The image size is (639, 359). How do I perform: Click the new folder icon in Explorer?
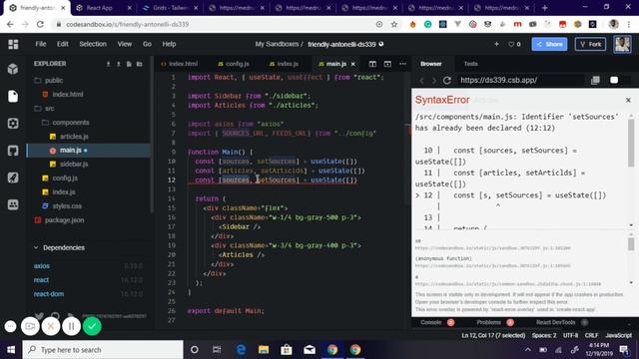pos(140,64)
